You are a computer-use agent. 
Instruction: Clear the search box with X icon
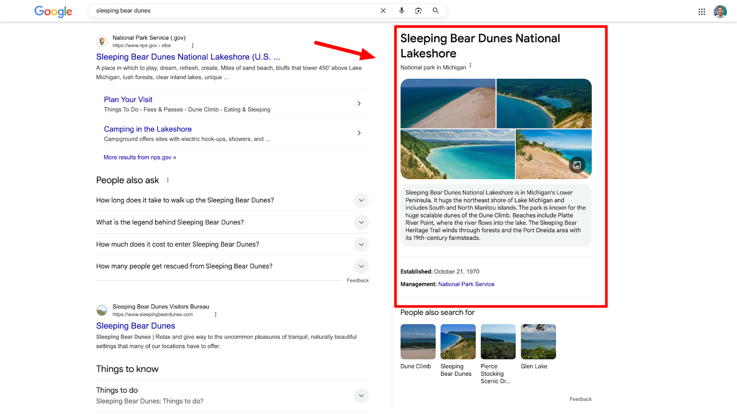click(383, 11)
